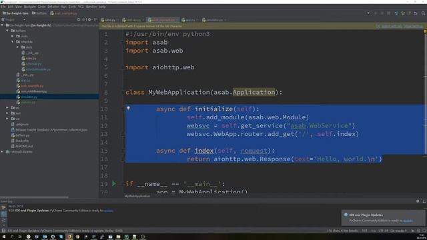Screen dimensions: 427x240
Task: Expand the etc folder
Action: 7,108
